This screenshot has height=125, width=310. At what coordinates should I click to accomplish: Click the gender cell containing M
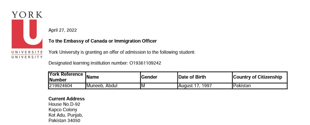143,86
